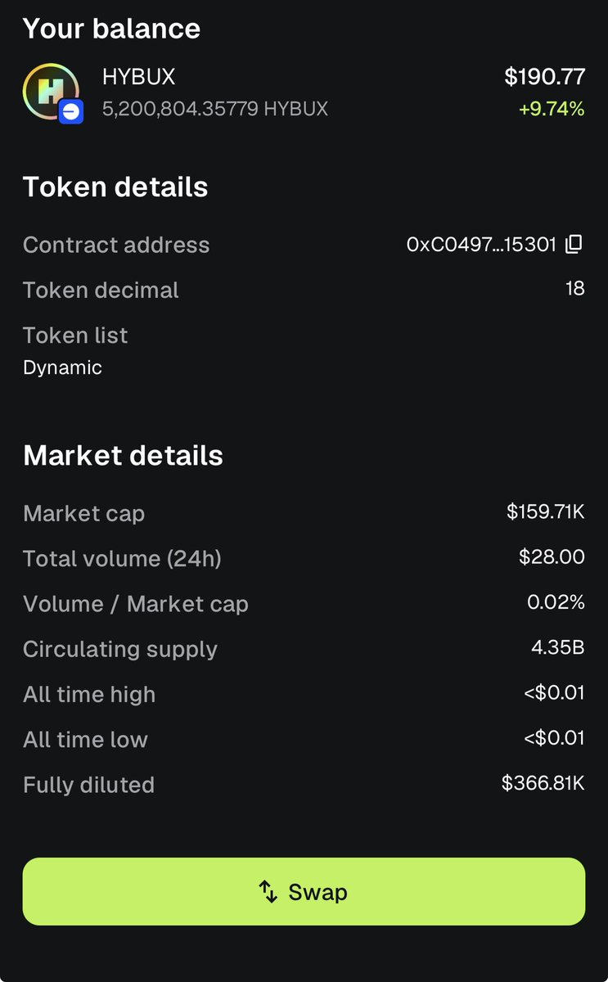Tap the Total volume (24h) row
The width and height of the screenshot is (608, 982).
coord(304,558)
